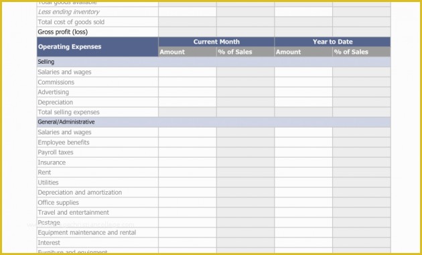Select the "% of Sales" header under Current Month
The width and height of the screenshot is (422, 255).
(245, 52)
